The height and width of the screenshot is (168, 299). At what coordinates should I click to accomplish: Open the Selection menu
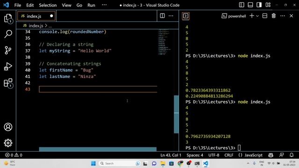[x=48, y=5]
